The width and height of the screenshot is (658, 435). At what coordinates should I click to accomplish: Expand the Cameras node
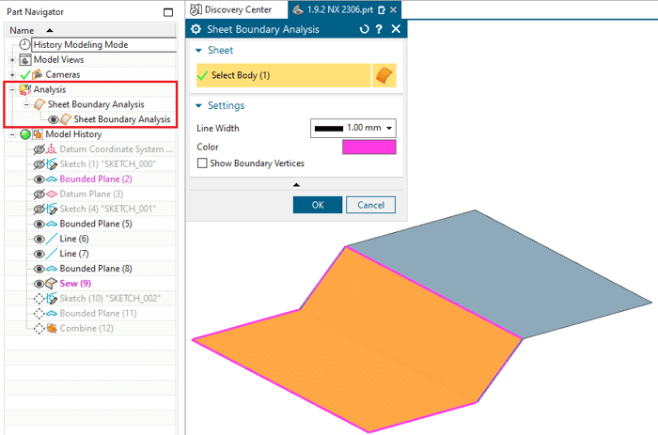pos(12,75)
